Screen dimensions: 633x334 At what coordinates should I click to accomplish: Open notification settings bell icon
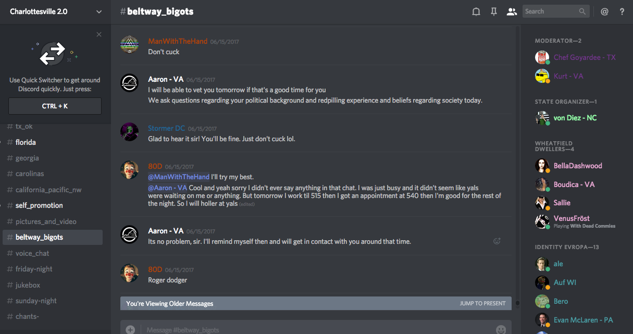476,11
